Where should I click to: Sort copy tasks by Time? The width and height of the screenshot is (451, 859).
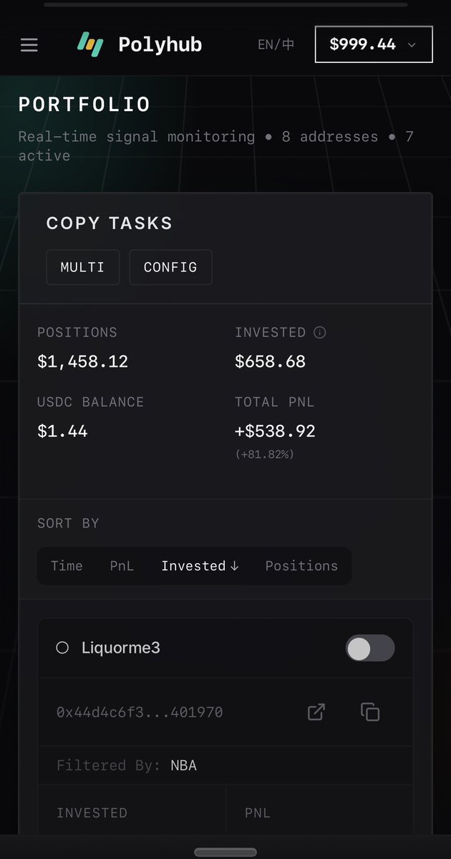tap(67, 566)
